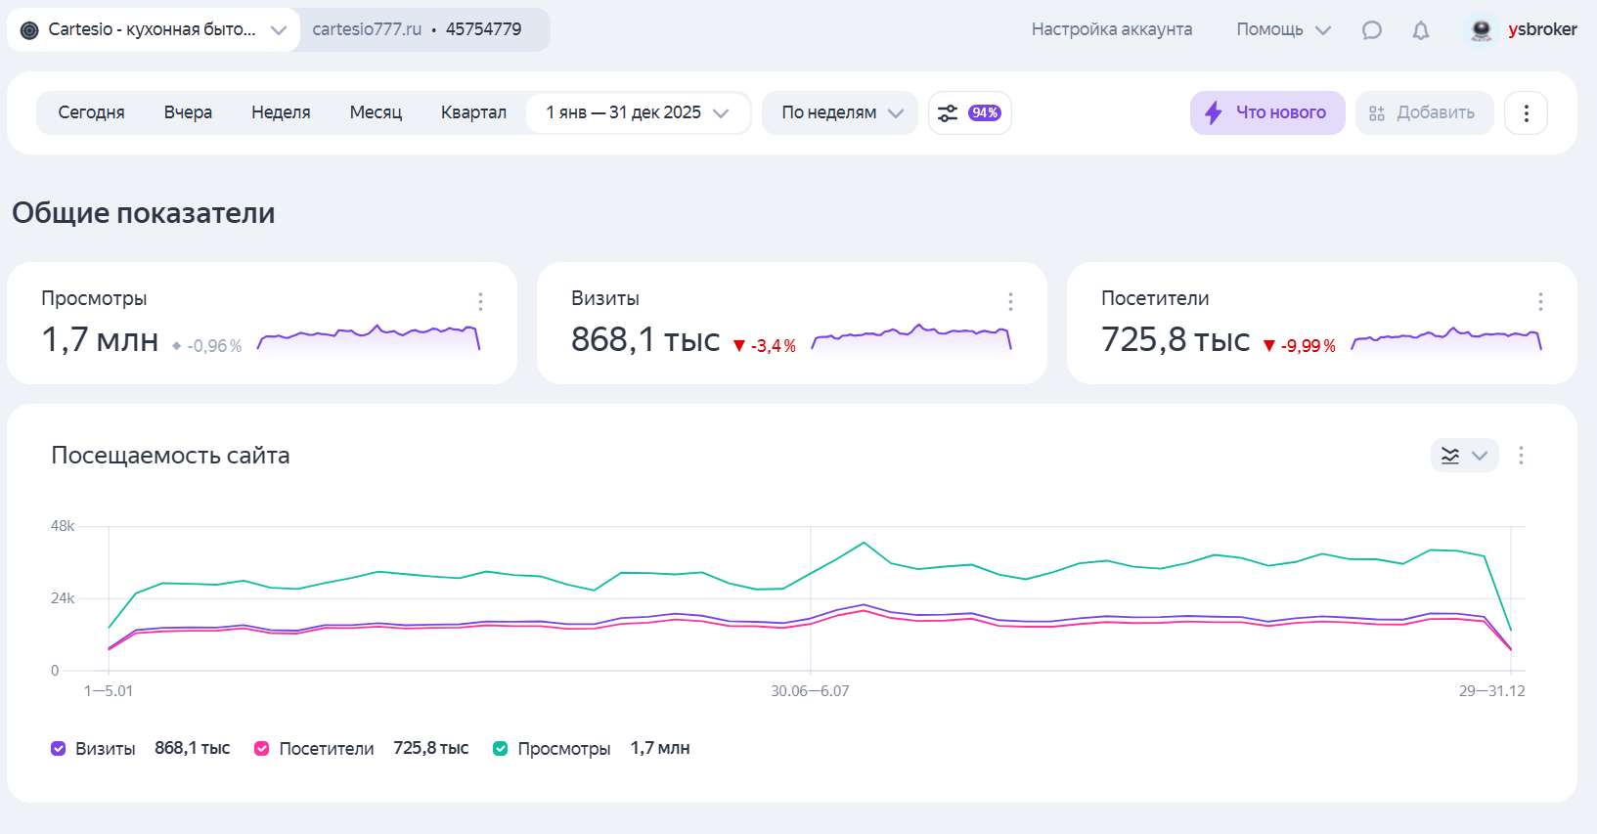
Task: Click the Что нового button
Action: point(1267,112)
